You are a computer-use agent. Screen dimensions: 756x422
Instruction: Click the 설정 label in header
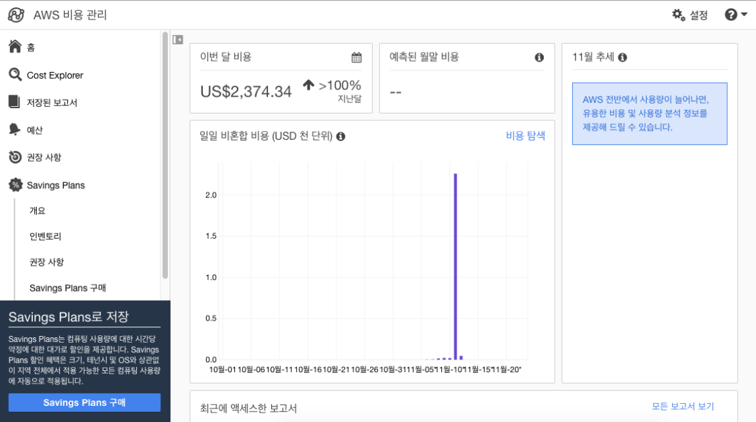click(x=699, y=15)
